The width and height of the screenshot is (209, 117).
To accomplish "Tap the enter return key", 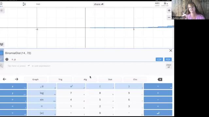I will point(158,113).
